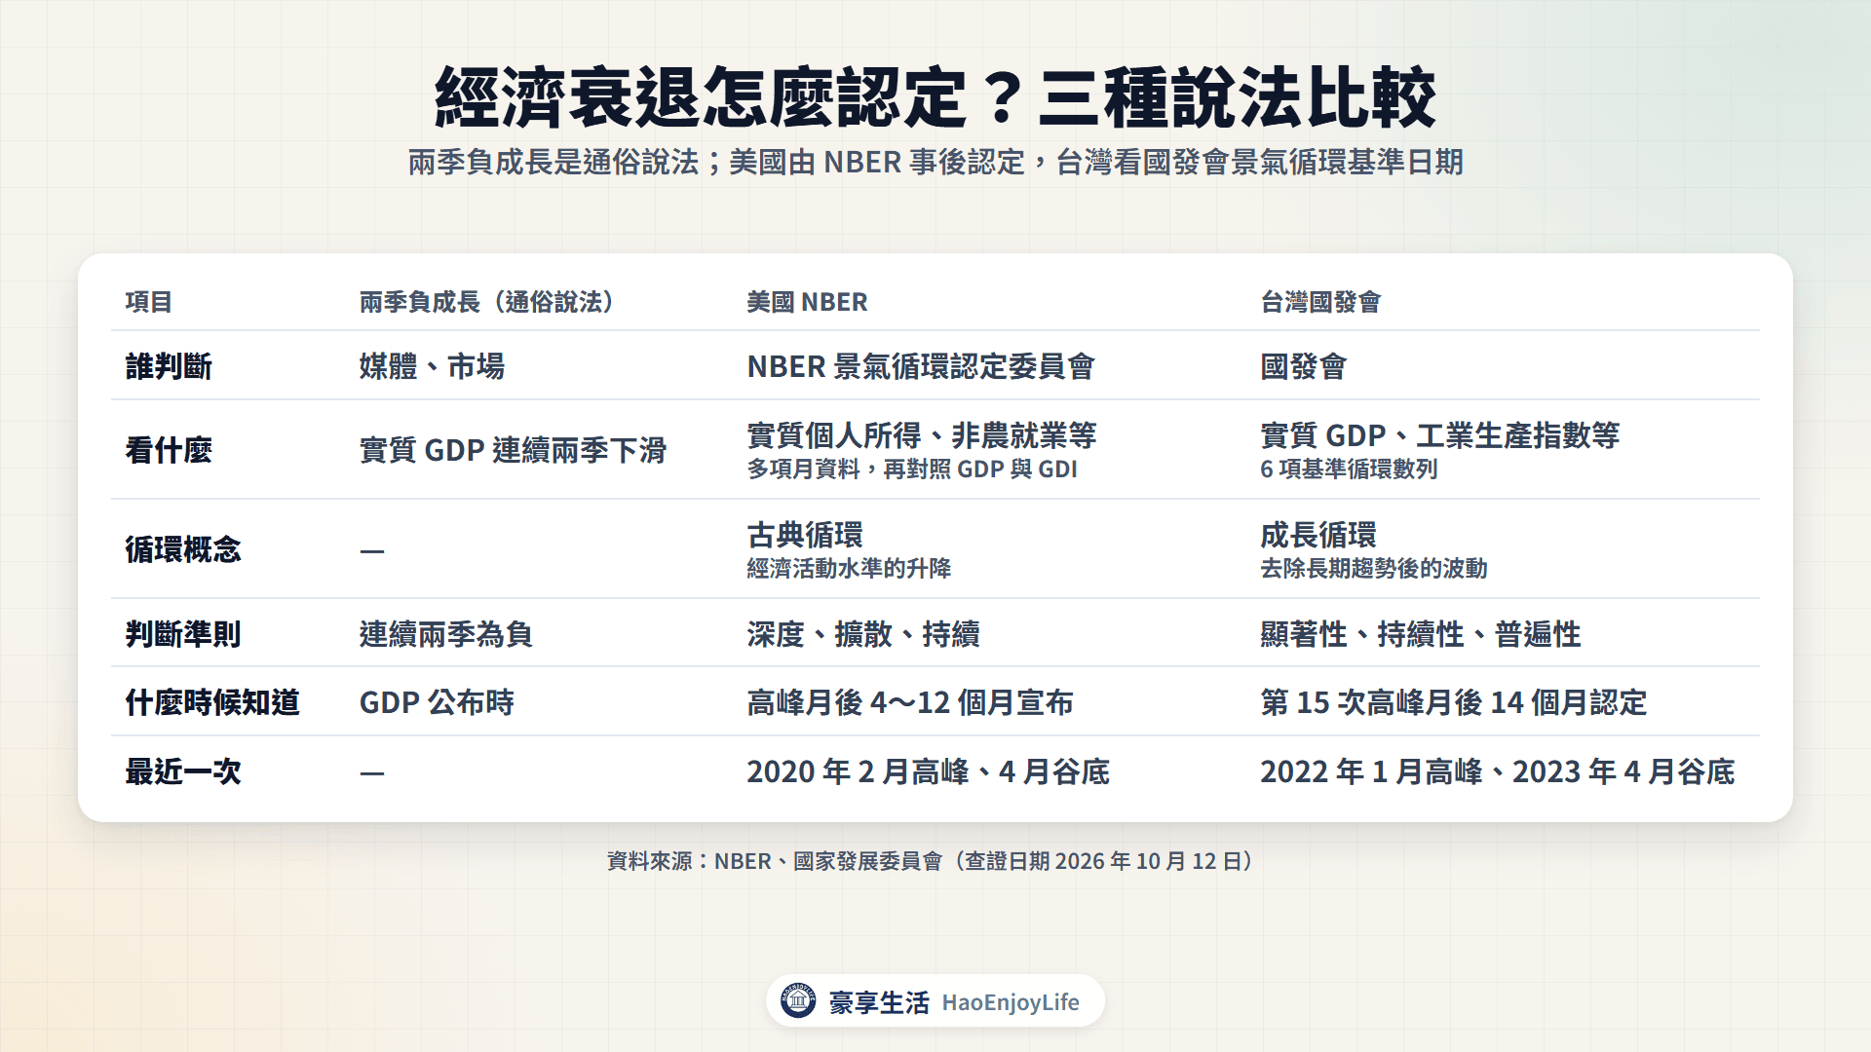Viewport: 1871px width, 1052px height.
Task: Click the 實質 GDP、工業生產指數等 text
Action: point(1440,434)
